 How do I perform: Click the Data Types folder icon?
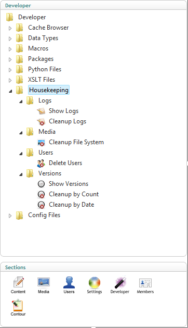click(19, 38)
